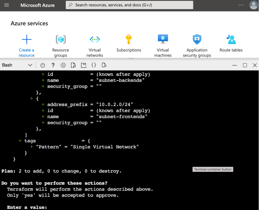259x210 pixels.
Task: Open the Azure portal hamburger menu
Action: tap(7, 5)
